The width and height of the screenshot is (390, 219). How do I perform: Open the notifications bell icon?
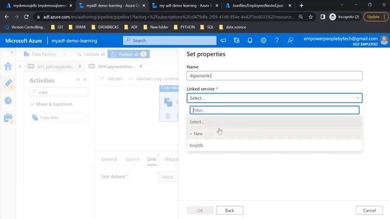250,40
